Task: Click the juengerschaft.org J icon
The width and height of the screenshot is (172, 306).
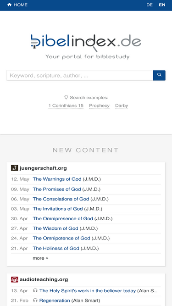Action: [x=14, y=168]
